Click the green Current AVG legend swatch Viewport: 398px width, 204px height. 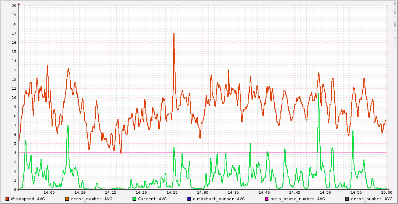(134, 199)
